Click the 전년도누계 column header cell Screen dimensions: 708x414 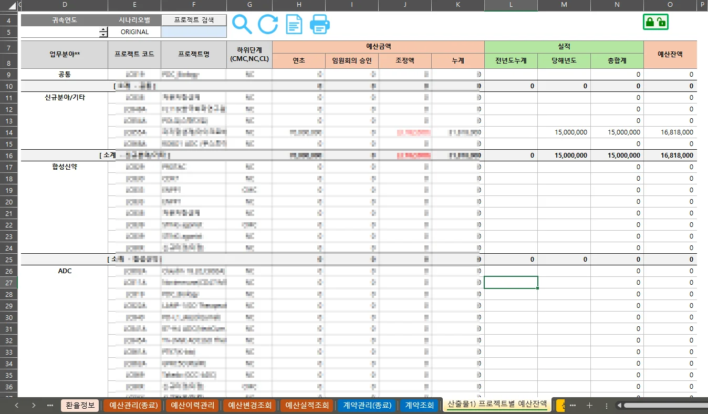coord(511,60)
